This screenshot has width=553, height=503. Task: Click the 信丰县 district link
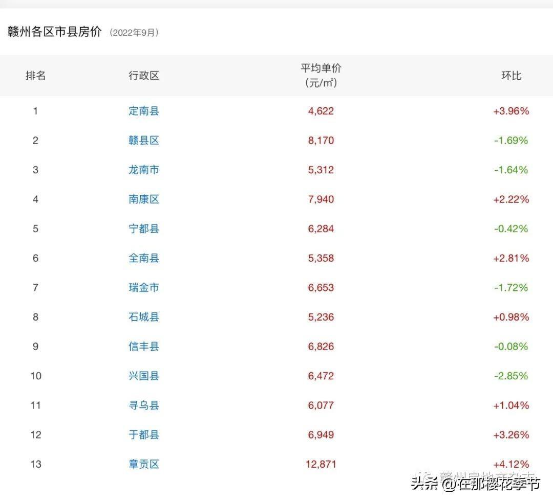pyautogui.click(x=143, y=347)
